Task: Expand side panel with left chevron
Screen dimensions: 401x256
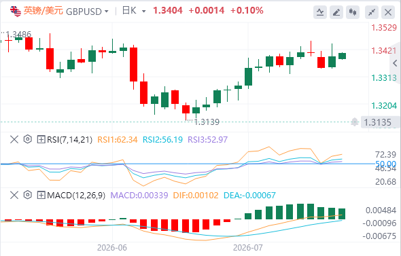Action: coord(396,63)
